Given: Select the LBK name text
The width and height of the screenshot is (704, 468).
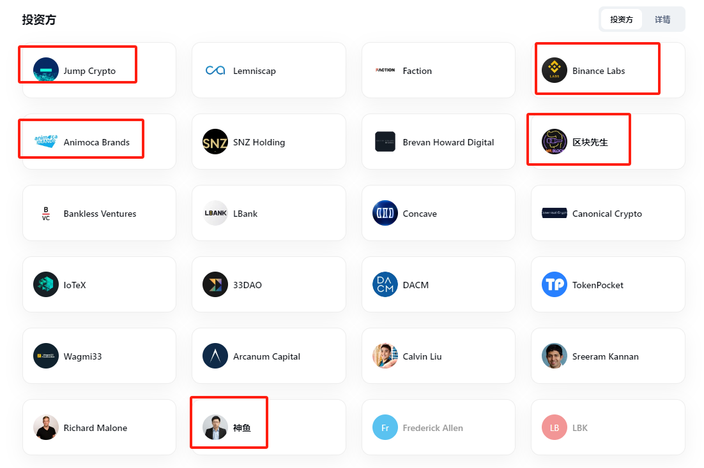Looking at the screenshot, I should [579, 428].
